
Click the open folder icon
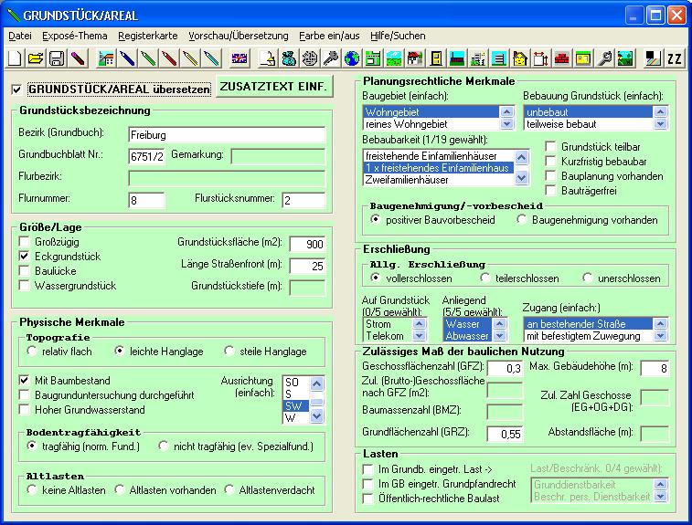[x=36, y=59]
